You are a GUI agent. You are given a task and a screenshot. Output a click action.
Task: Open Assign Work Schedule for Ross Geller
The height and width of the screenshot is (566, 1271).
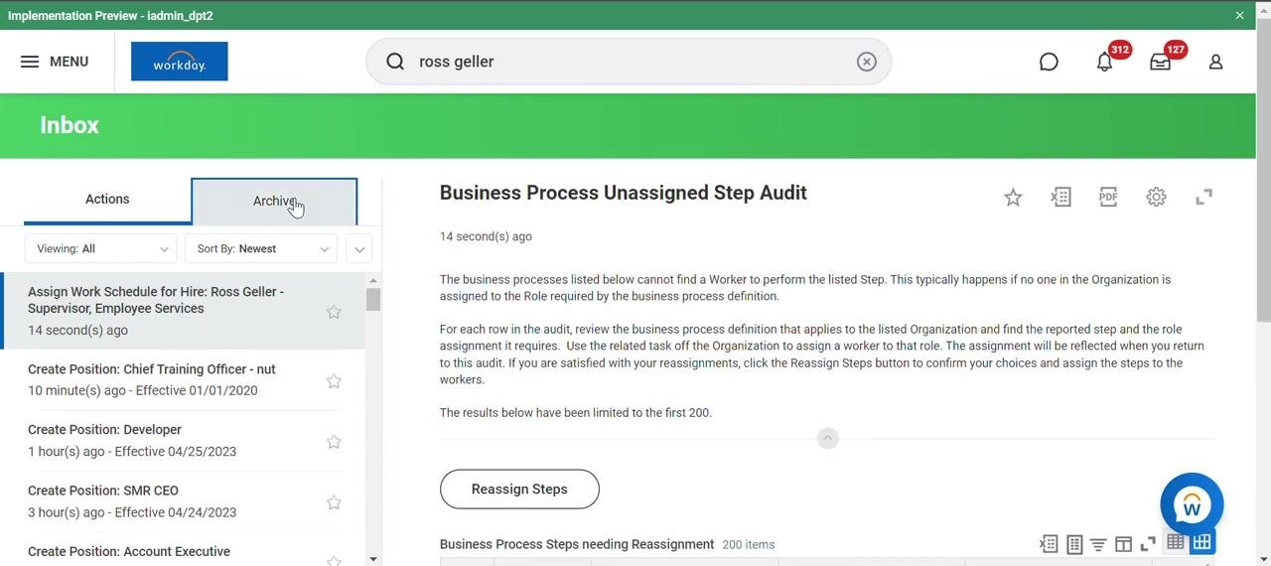pos(183,311)
